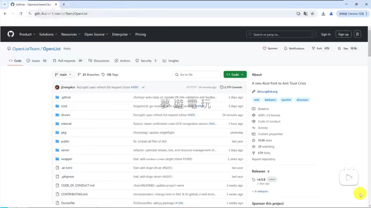371x208 pixels.
Task: Open the Pull requests tab
Action: click(x=67, y=61)
